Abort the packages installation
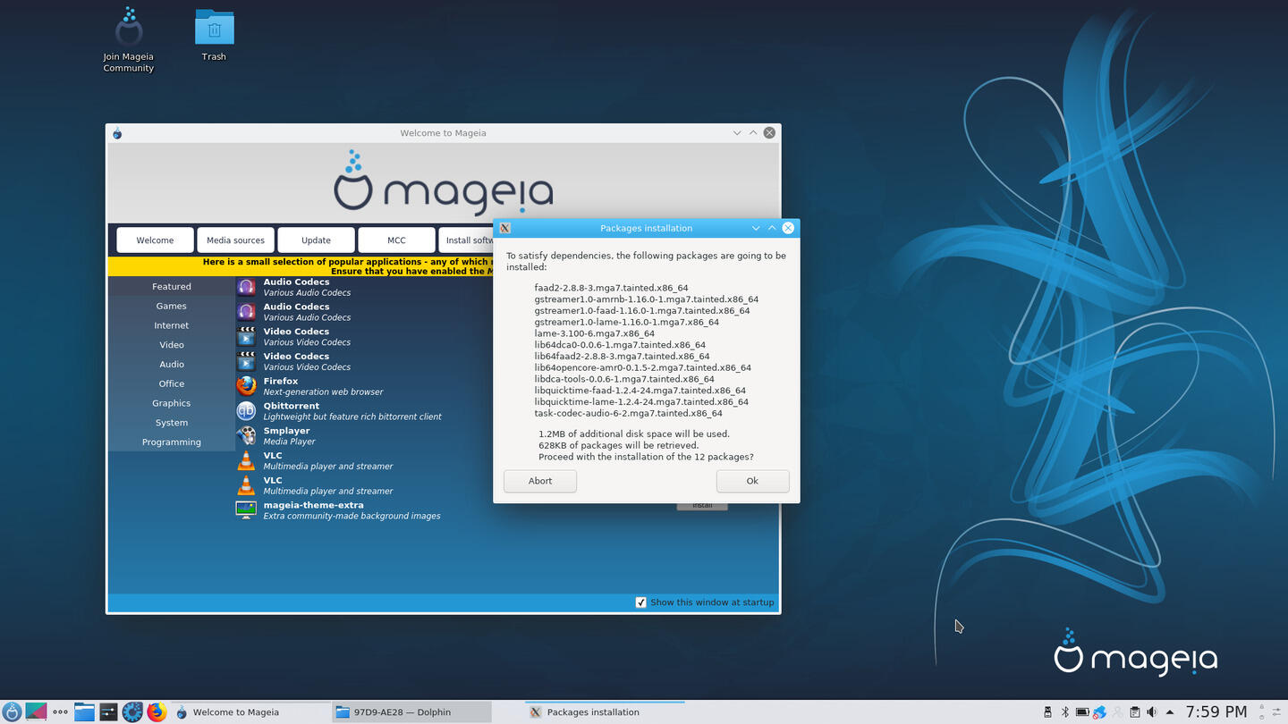Screen dimensions: 1288x724 540,481
